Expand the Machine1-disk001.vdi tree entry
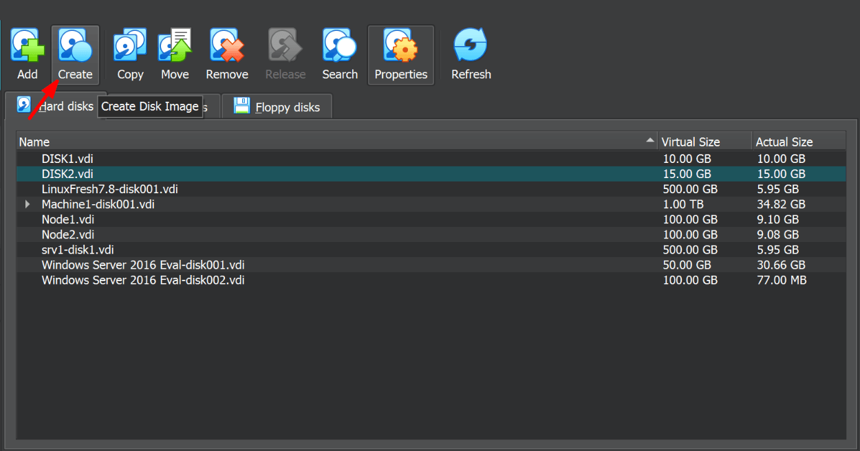The width and height of the screenshot is (860, 451). (x=27, y=203)
